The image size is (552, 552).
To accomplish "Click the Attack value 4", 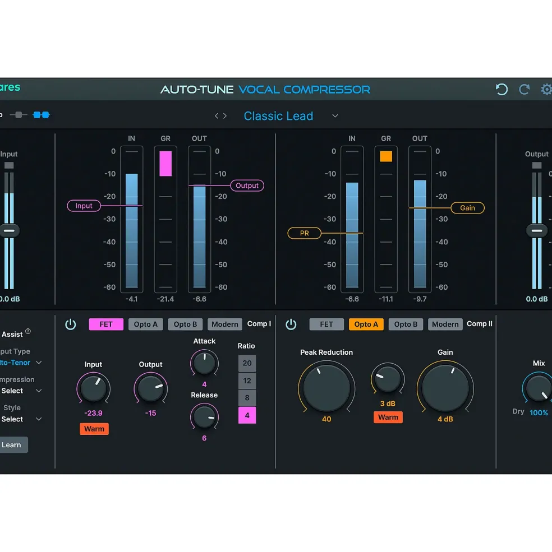I will point(204,384).
